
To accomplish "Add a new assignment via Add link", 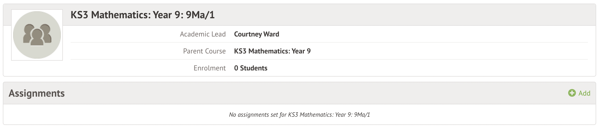I will click(x=584, y=93).
